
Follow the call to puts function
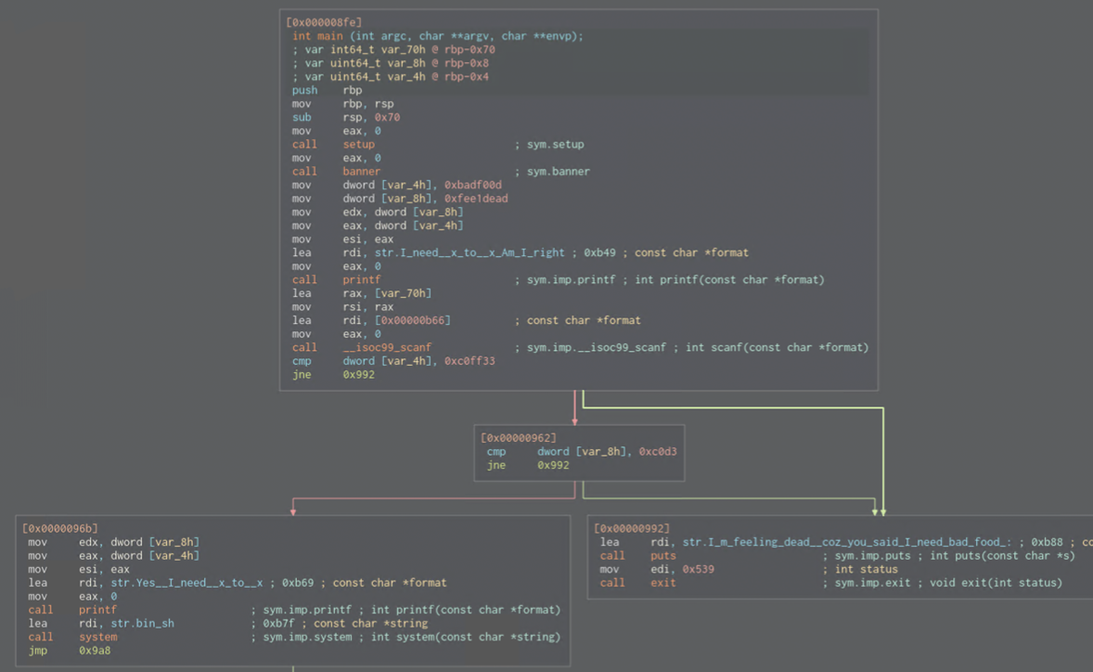[662, 556]
